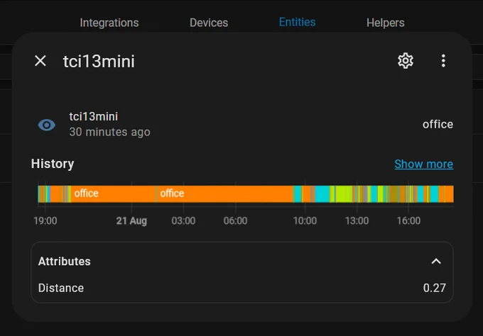Switch to the Devices tab
Image resolution: width=483 pixels, height=336 pixels.
pyautogui.click(x=209, y=23)
